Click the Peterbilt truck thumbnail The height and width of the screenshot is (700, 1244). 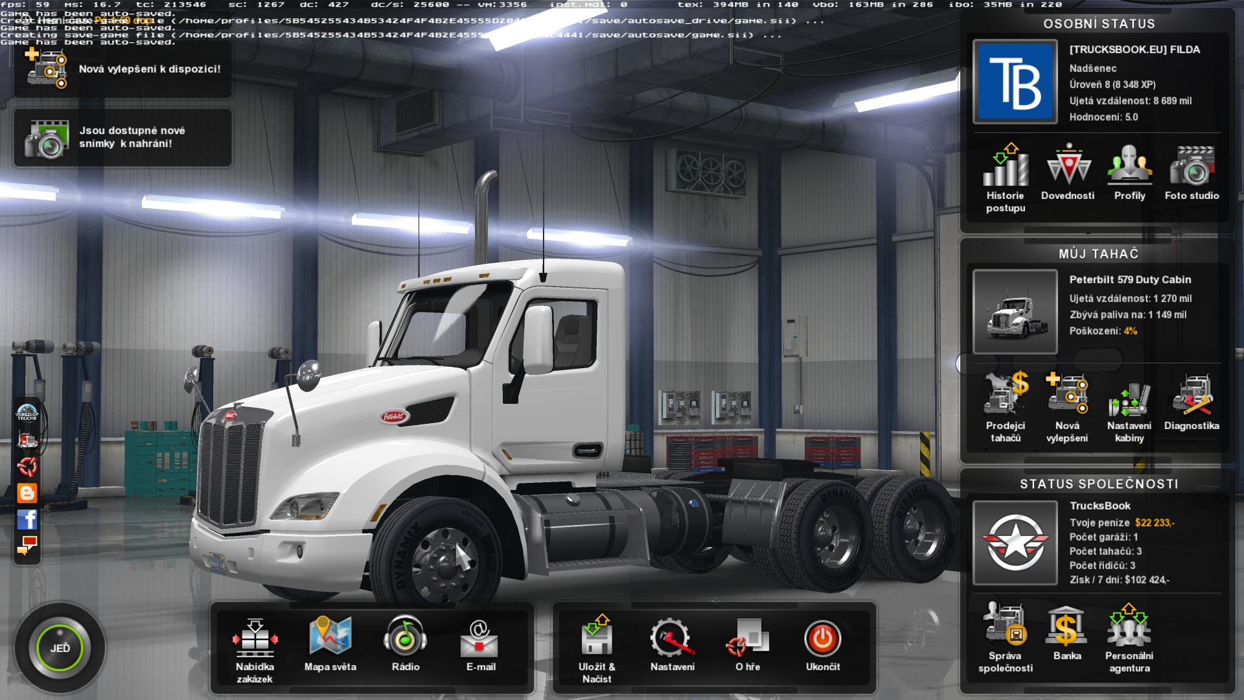click(x=1015, y=312)
